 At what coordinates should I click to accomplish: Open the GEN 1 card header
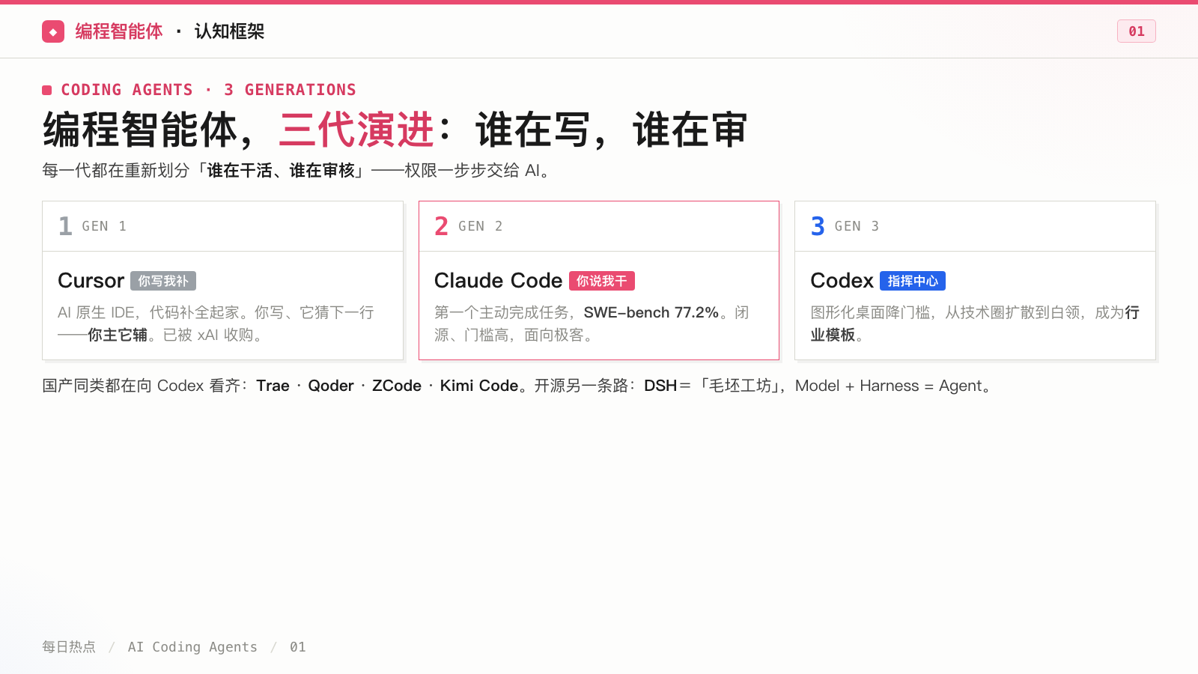(x=222, y=226)
